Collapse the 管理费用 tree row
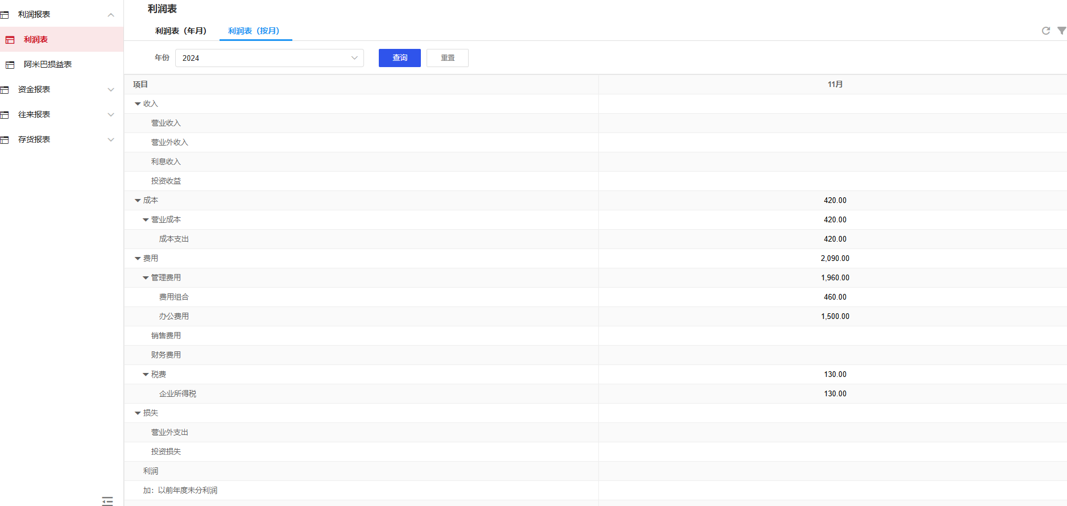The height and width of the screenshot is (506, 1067). (146, 278)
